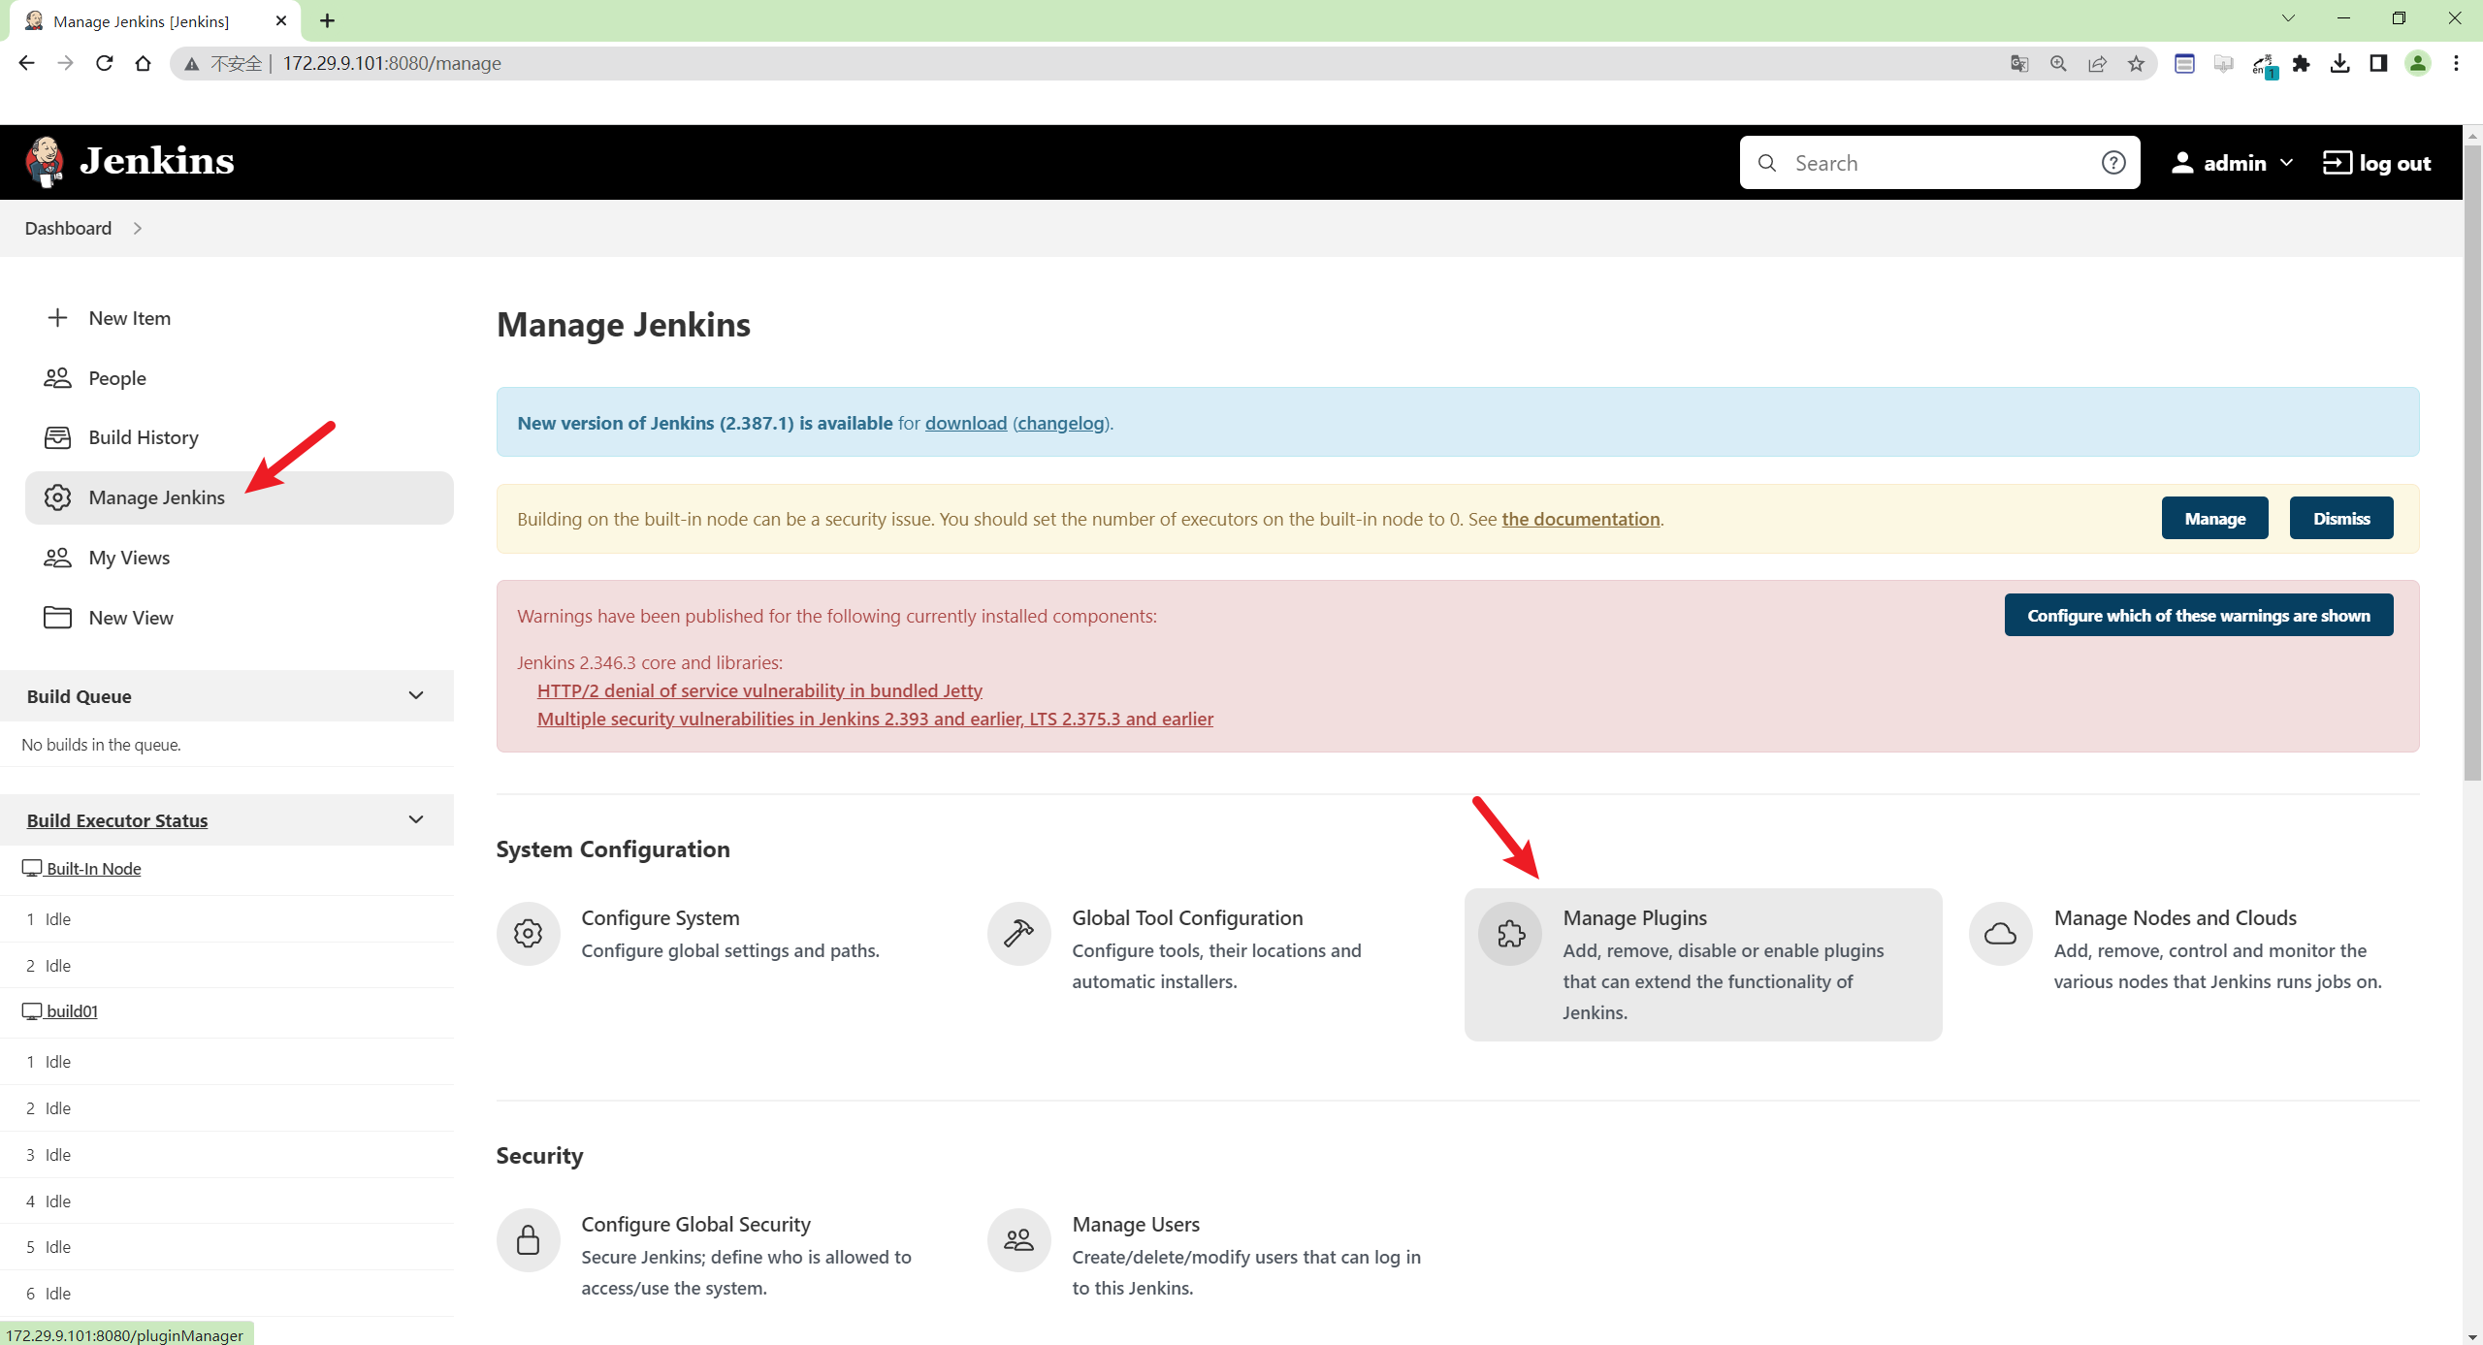The image size is (2483, 1345).
Task: Click Configure which of these warnings are shown
Action: 2198,615
